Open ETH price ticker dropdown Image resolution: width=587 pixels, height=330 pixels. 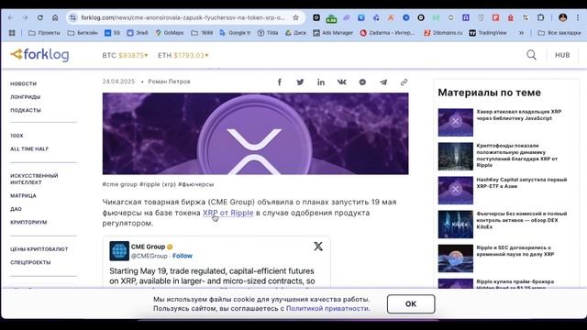pos(183,55)
